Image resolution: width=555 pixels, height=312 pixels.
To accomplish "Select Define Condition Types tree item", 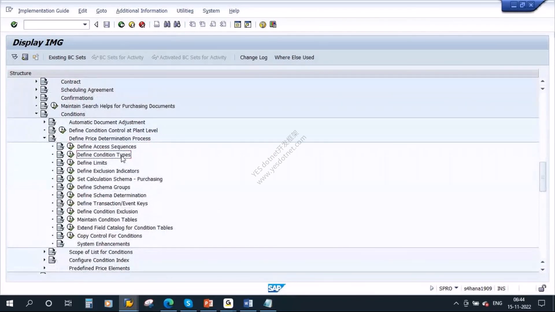I will pyautogui.click(x=104, y=155).
